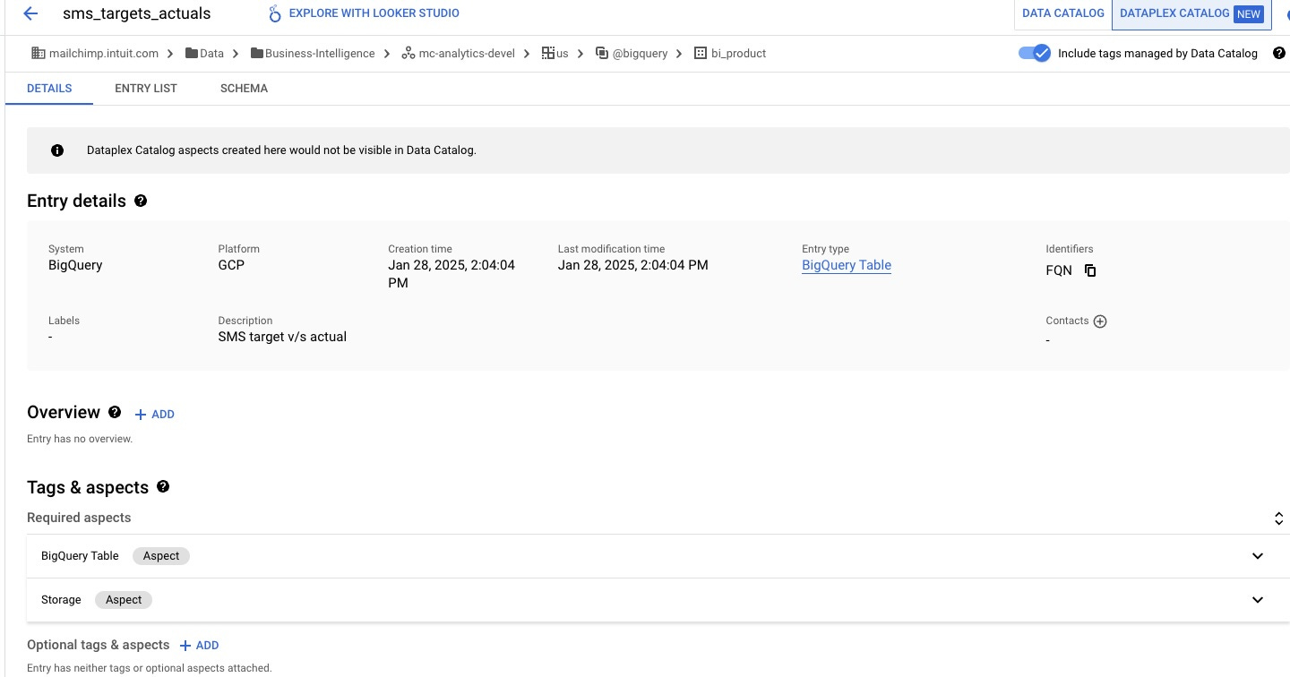Screen dimensions: 1290x677
Task: Open help for Tags & aspects
Action: coord(163,486)
